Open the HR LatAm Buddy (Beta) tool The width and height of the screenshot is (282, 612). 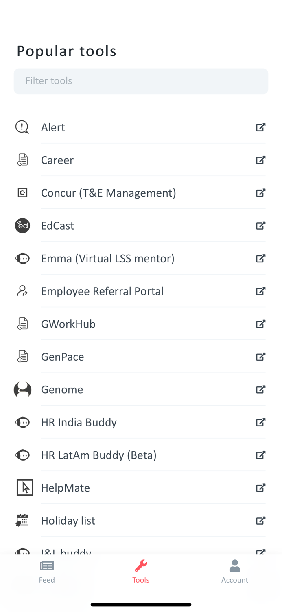click(x=99, y=455)
